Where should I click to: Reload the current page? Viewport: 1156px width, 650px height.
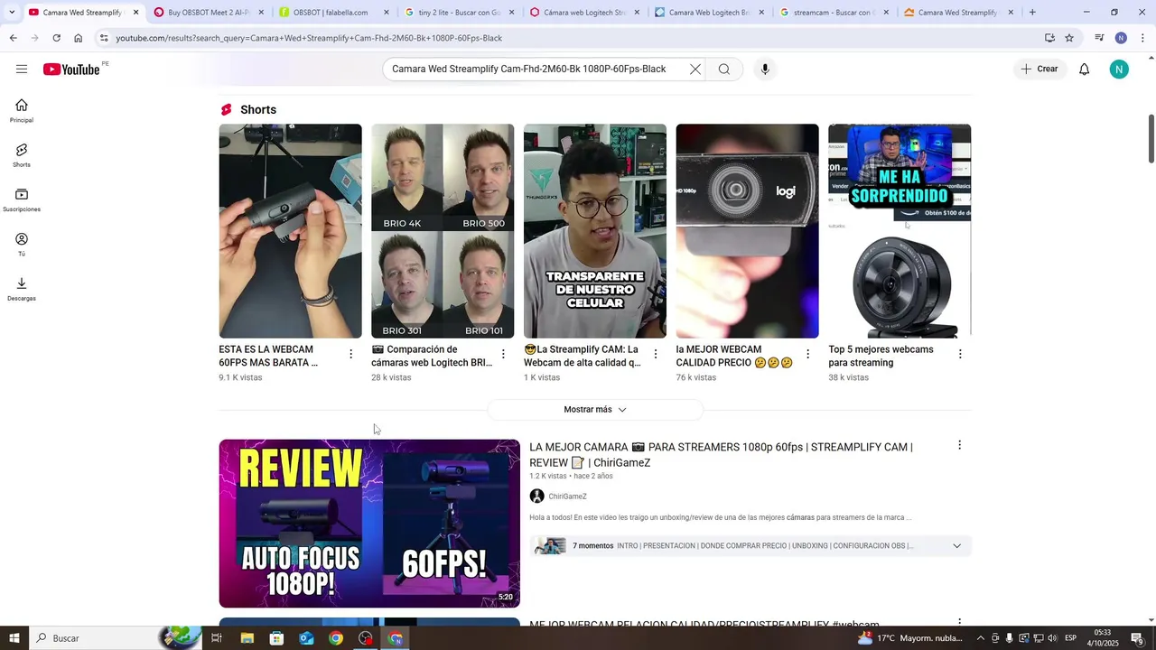56,38
